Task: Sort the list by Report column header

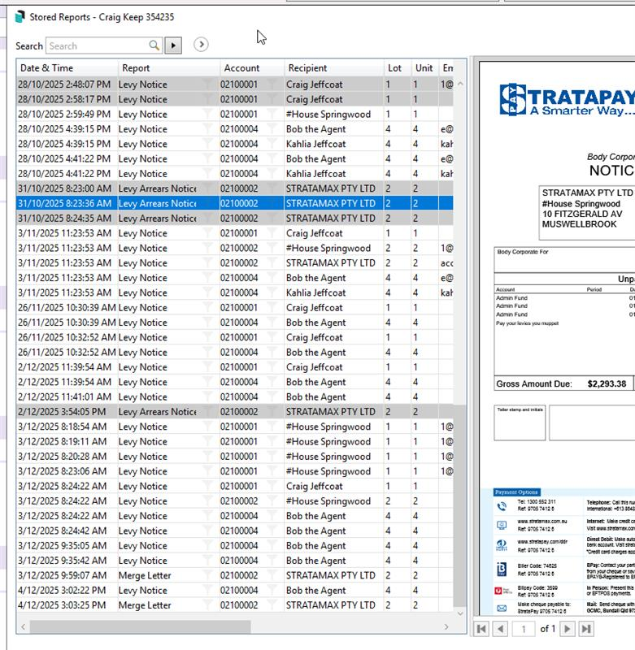Action: (x=168, y=68)
